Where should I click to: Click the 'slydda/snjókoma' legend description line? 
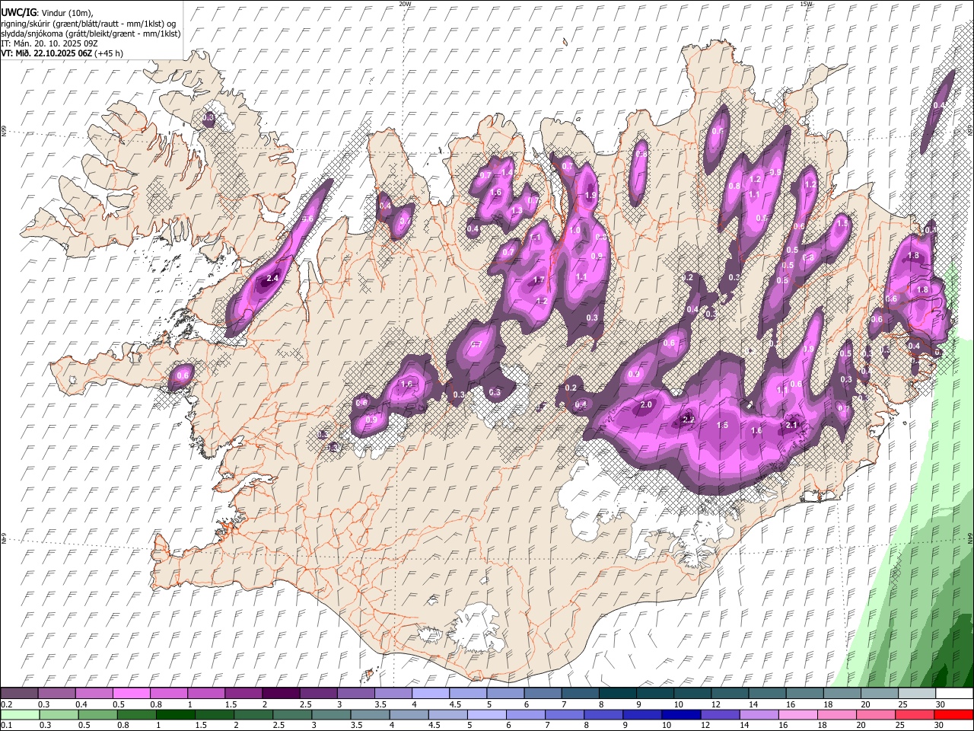(91, 34)
